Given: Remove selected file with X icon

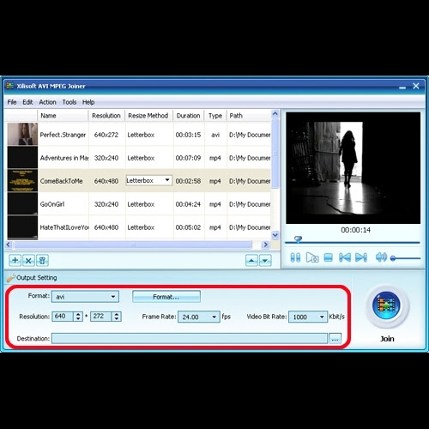Looking at the screenshot, I should tap(28, 261).
